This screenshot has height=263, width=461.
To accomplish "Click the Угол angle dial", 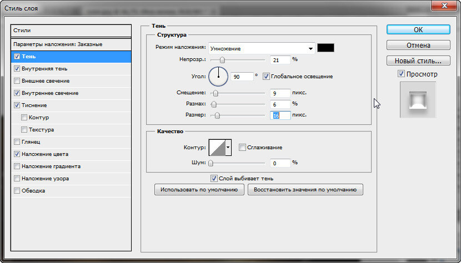I will 218,77.
